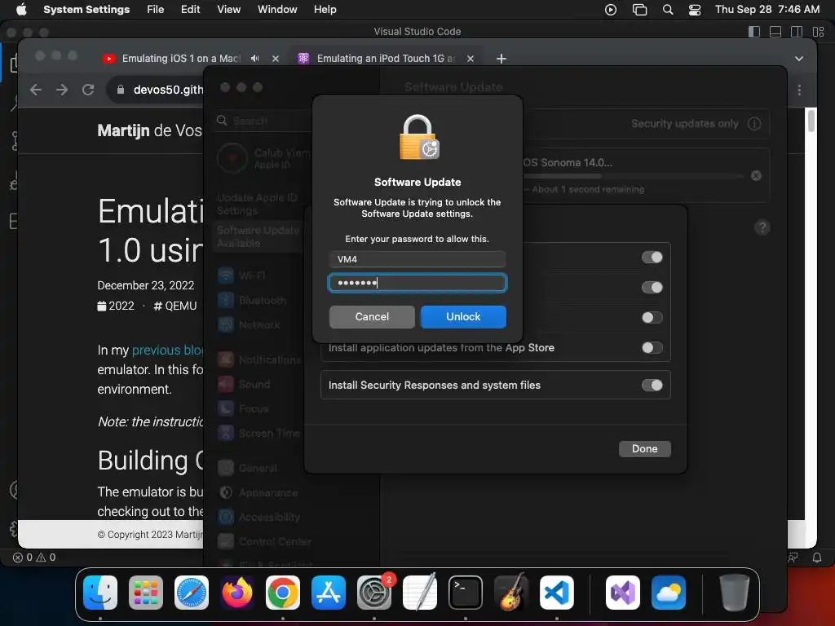Click the devos50 address bar
This screenshot has width=835, height=626.
[x=168, y=90]
